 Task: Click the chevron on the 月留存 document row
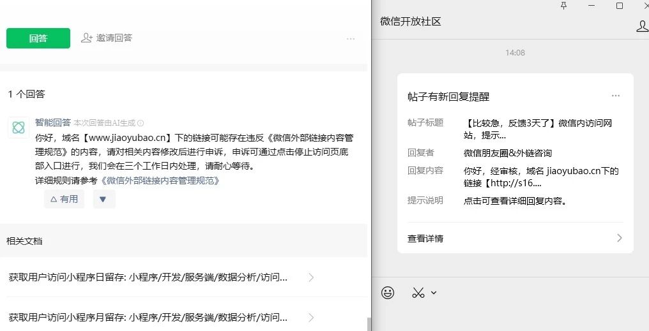(311, 318)
